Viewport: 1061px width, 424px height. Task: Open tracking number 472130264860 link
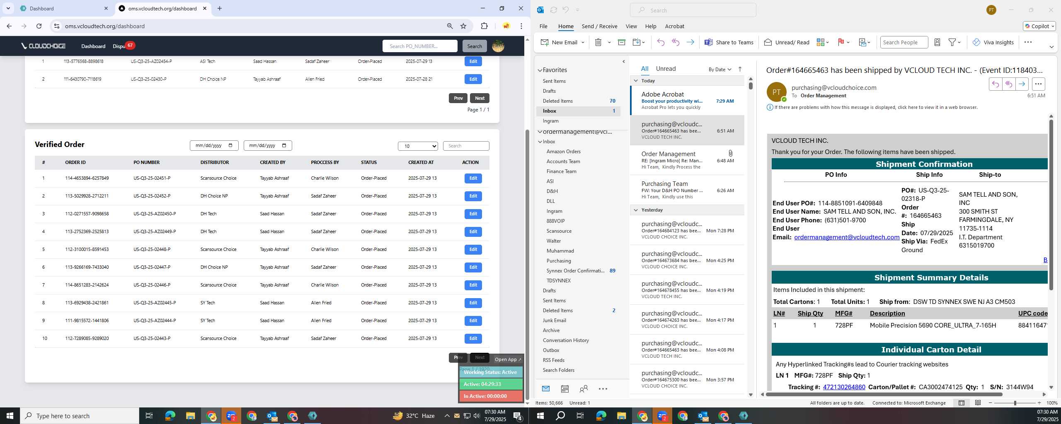coord(844,387)
